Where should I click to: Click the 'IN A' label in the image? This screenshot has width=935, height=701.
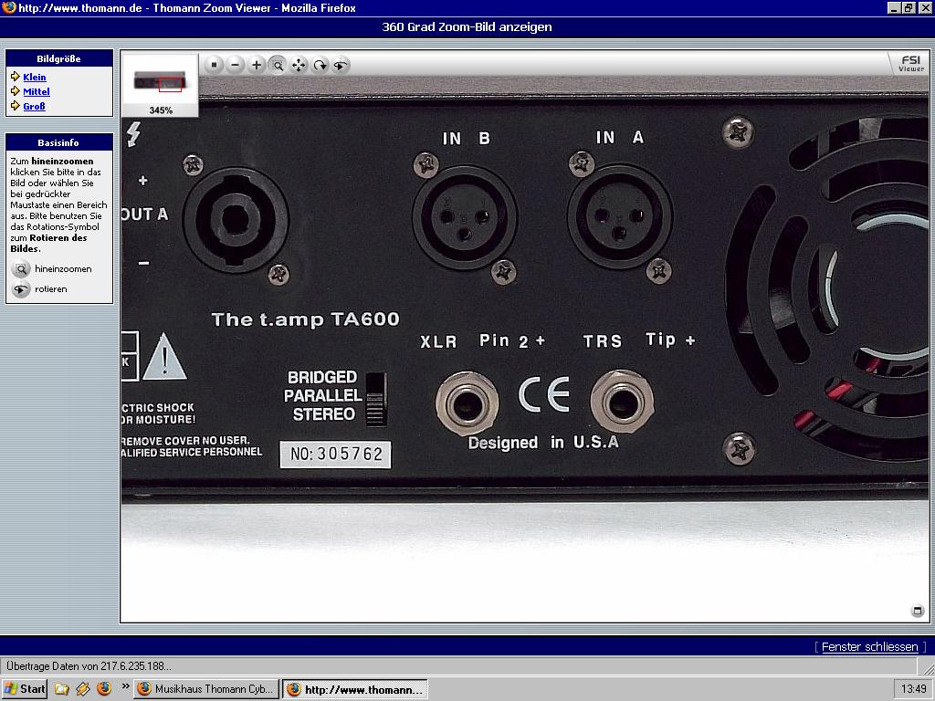pyautogui.click(x=620, y=138)
